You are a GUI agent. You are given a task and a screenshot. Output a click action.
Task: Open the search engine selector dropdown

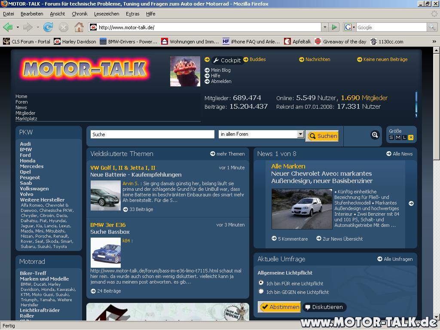pyautogui.click(x=350, y=27)
